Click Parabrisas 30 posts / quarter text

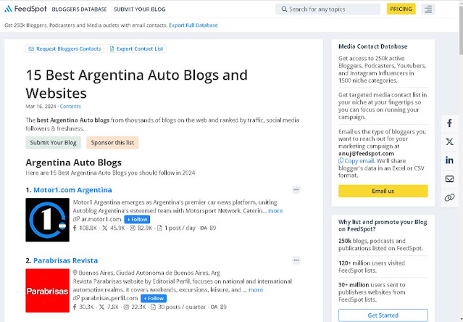click(182, 307)
